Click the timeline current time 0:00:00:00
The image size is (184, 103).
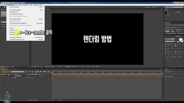pyautogui.click(x=5, y=71)
